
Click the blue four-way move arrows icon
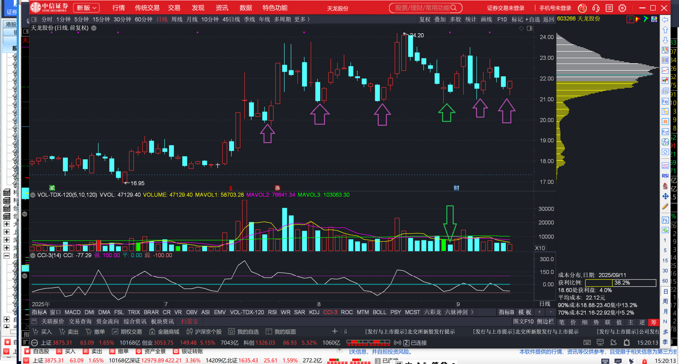[x=665, y=196]
